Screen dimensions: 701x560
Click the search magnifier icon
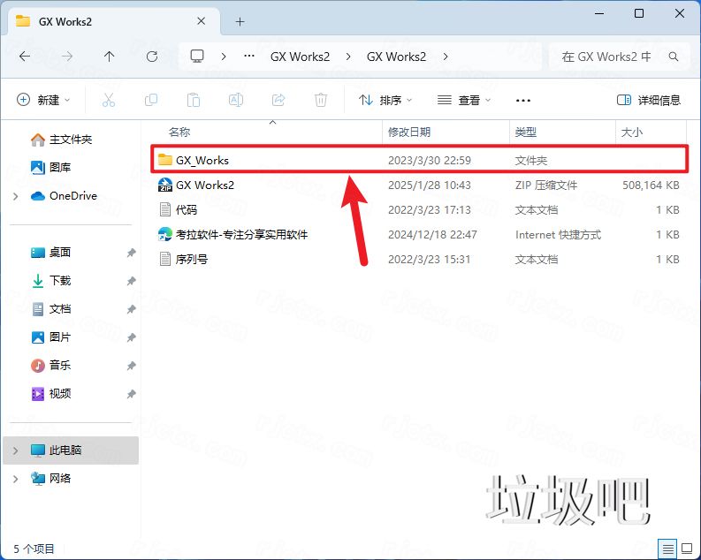click(x=674, y=57)
